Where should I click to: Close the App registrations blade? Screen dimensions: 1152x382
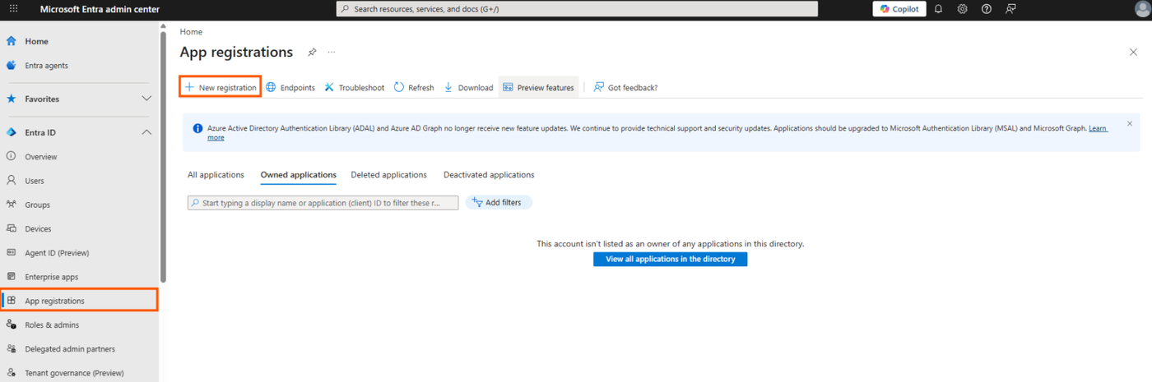pyautogui.click(x=1133, y=53)
